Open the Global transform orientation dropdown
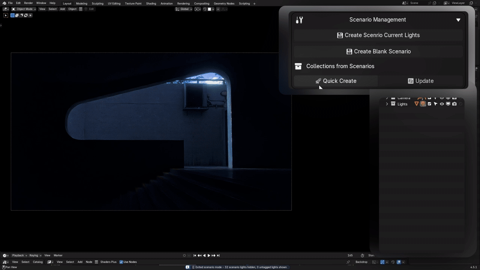The image size is (480, 270). coord(184,9)
